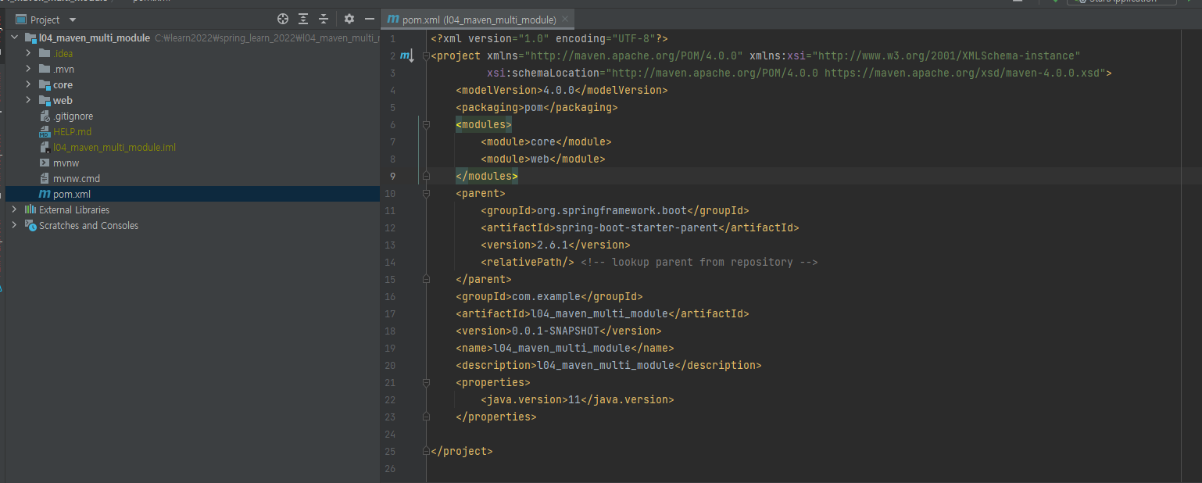
Task: Click modelVersion value 4.0.0
Action: pos(559,90)
